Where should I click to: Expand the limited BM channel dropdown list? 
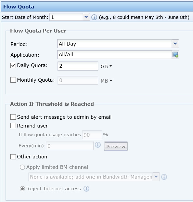[x=156, y=177]
